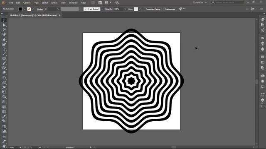Choose the Scale tool
Screen dimensions: 266x149
(4, 83)
